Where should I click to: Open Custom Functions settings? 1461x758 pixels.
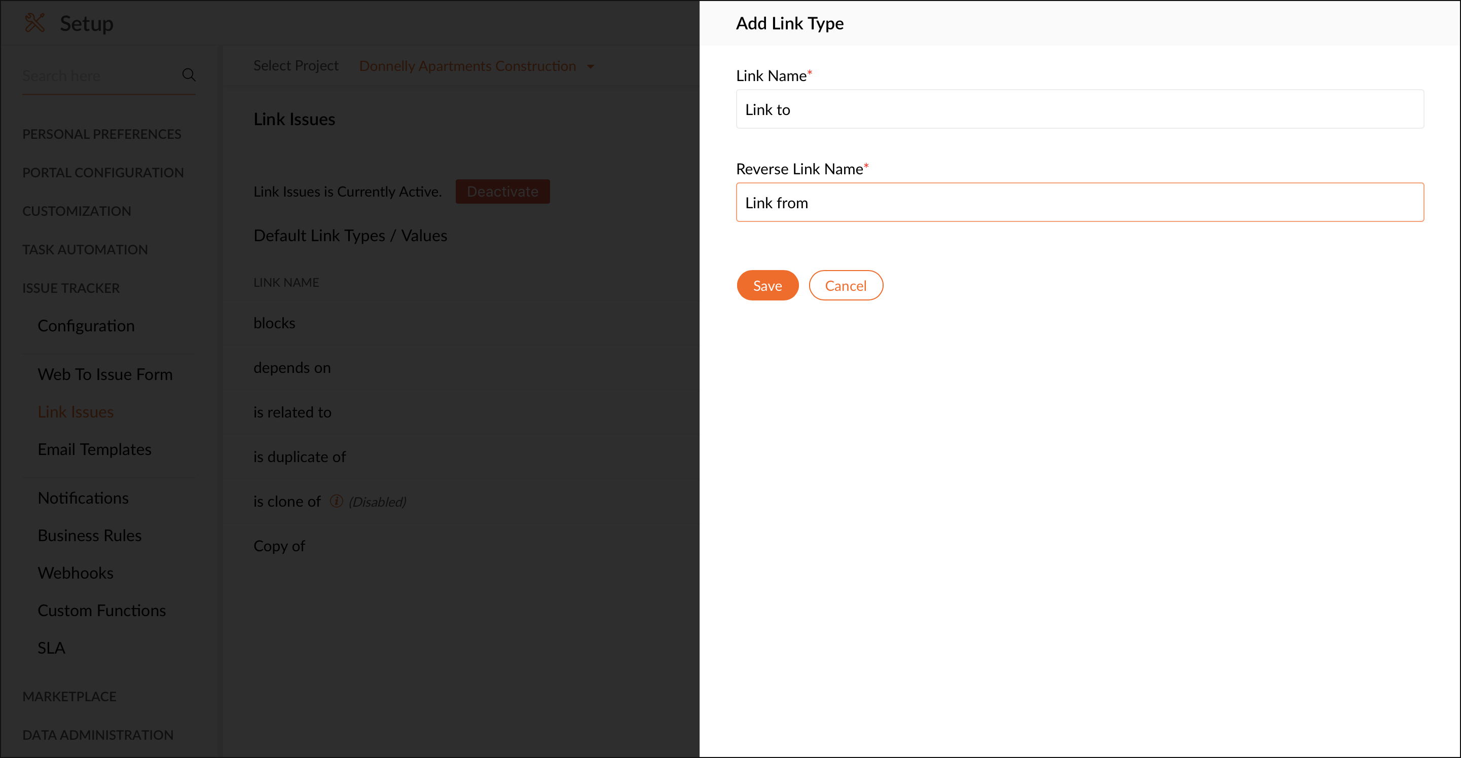click(x=102, y=610)
